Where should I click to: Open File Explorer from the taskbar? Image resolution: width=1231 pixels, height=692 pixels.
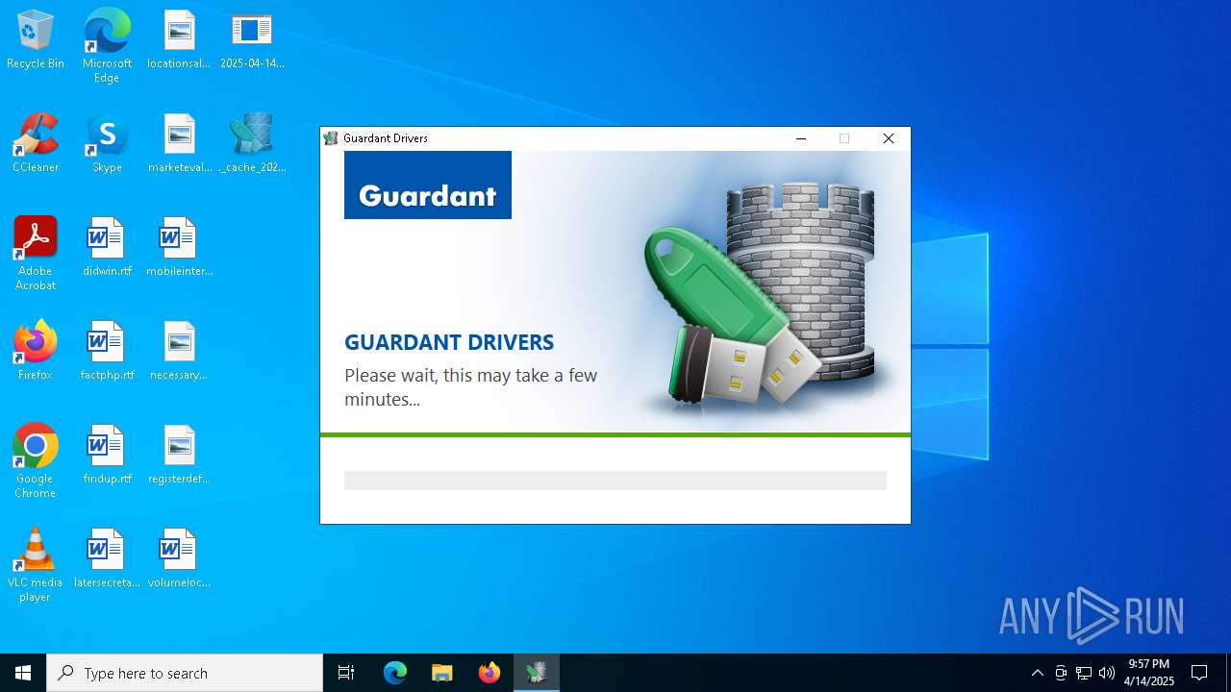442,673
